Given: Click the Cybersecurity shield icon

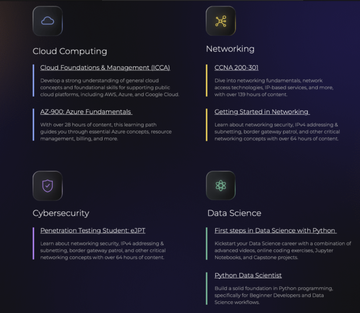Looking at the screenshot, I should pyautogui.click(x=47, y=186).
